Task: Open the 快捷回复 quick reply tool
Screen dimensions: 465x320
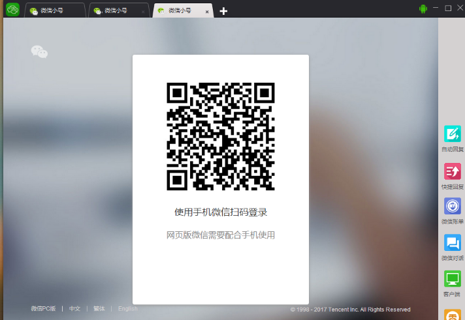Action: 452,171
